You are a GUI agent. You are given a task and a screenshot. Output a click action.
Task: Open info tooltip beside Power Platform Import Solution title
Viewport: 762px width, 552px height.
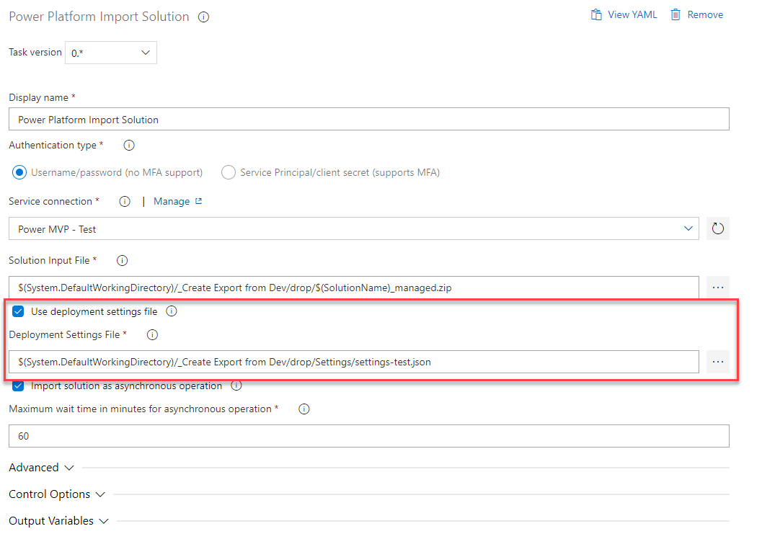(203, 17)
